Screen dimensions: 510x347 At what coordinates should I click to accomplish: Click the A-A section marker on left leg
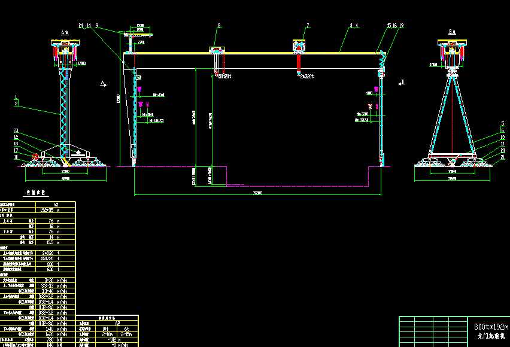102,84
